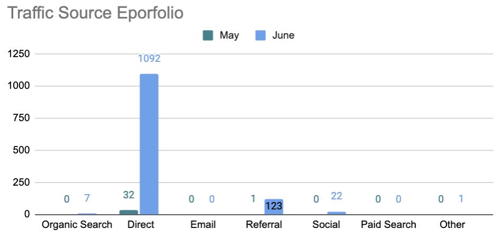This screenshot has width=499, height=238.
Task: Click the June Referral bar
Action: click(274, 206)
